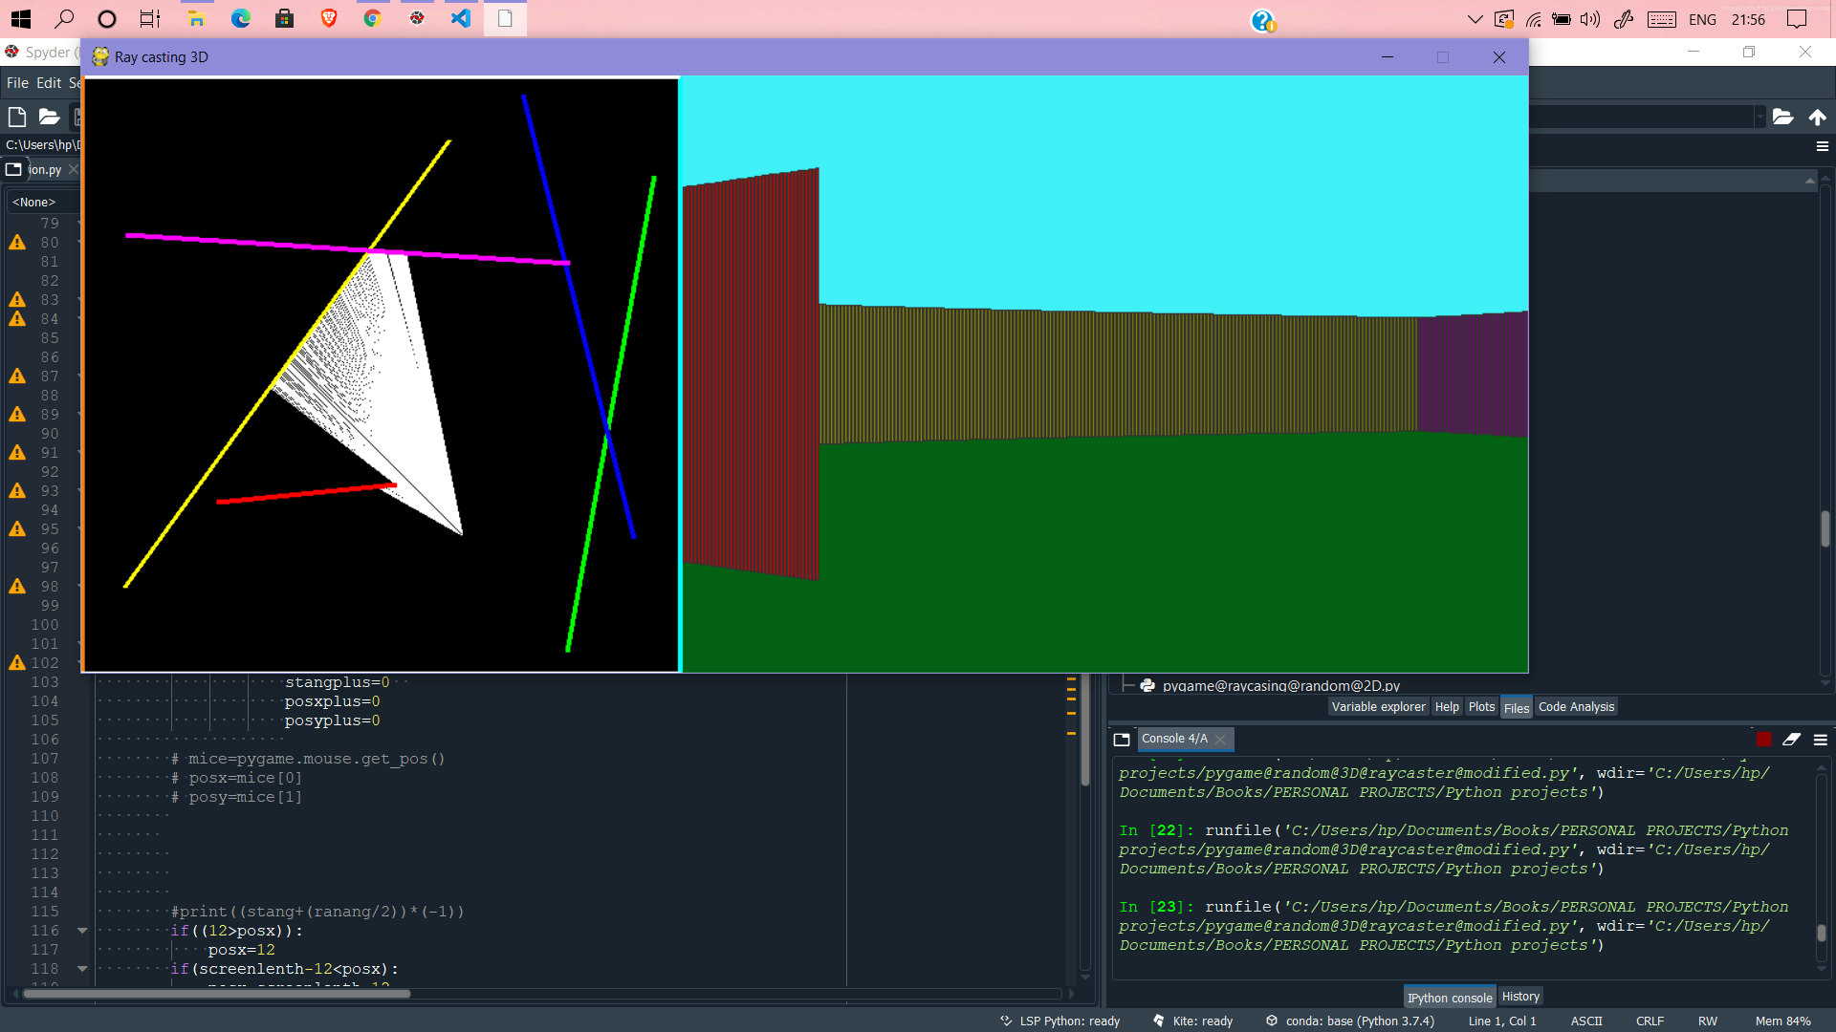Click the warning icon on line 84
This screenshot has width=1836, height=1032.
point(17,319)
